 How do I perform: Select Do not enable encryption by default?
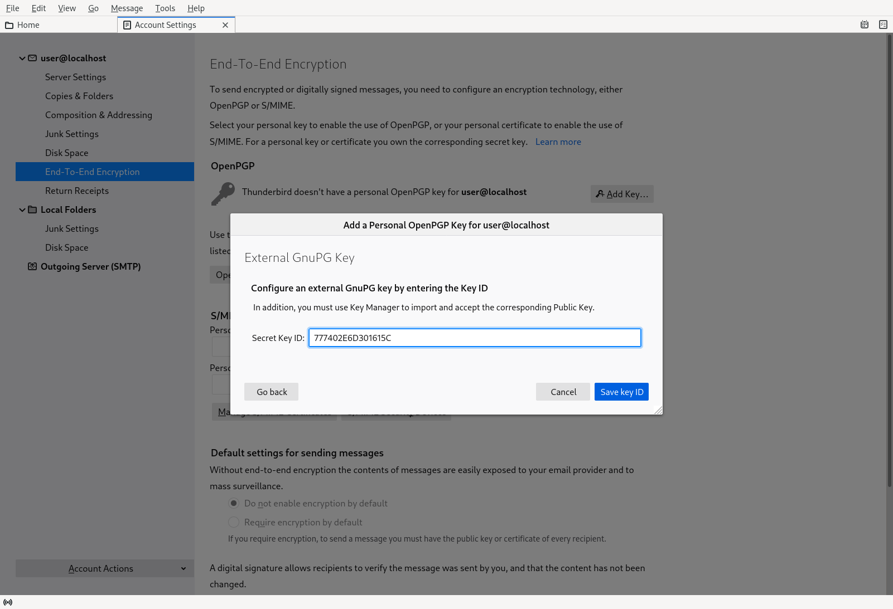pyautogui.click(x=234, y=503)
